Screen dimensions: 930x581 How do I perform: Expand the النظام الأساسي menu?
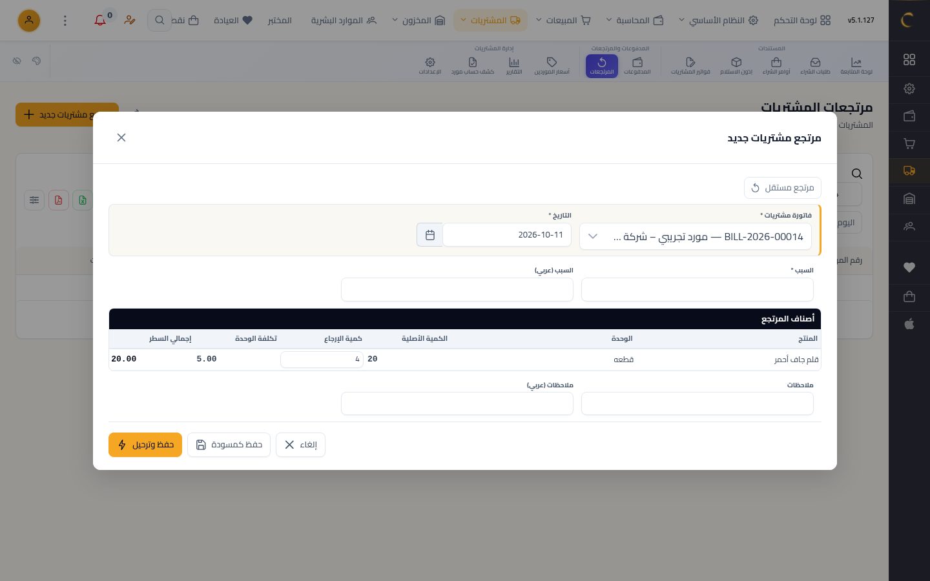click(x=719, y=21)
